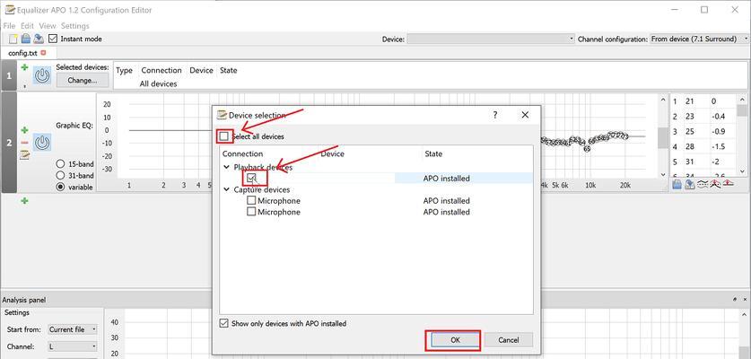Open the Start from dropdown
The image size is (751, 359).
point(73,329)
